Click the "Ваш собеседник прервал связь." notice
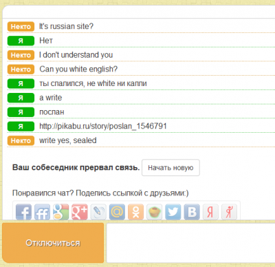This screenshot has width=275, height=267. [76, 168]
